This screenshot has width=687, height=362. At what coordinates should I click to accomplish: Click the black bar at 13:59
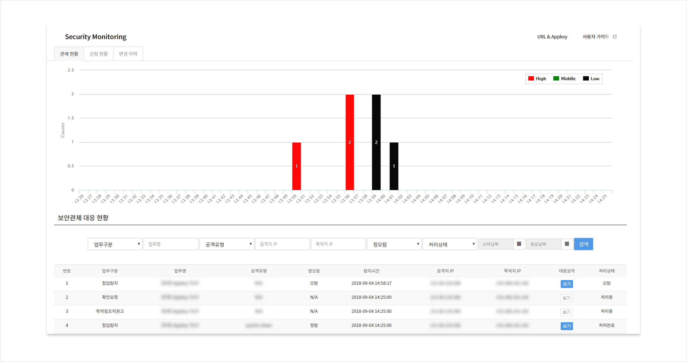click(x=376, y=142)
